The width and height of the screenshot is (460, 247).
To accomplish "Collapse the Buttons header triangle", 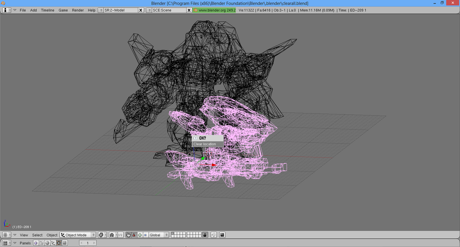I will click(x=15, y=243).
